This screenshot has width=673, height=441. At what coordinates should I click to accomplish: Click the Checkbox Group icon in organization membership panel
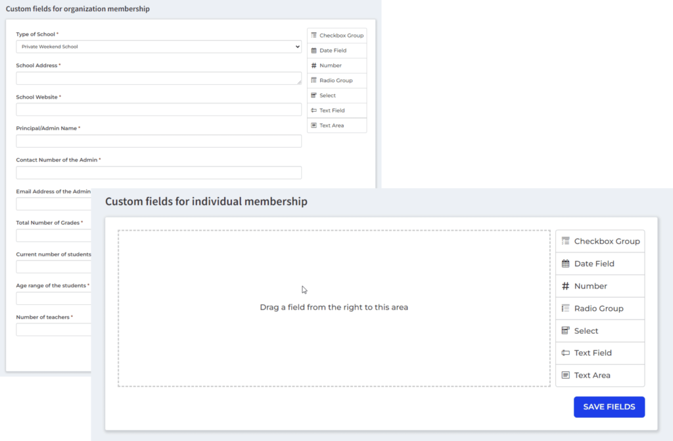tap(314, 35)
